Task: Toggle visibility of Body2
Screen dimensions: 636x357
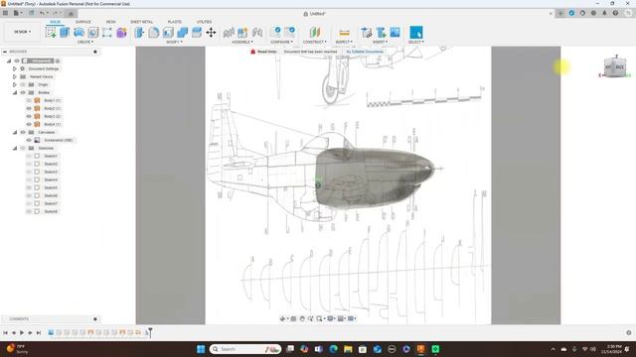Action: (29, 108)
